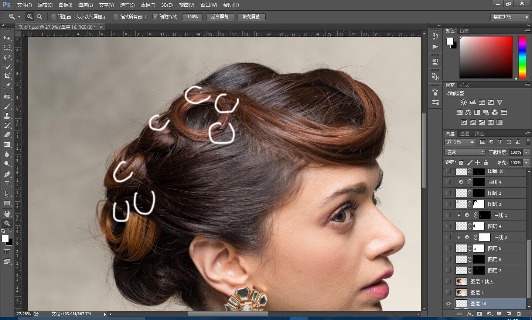Delete layer using the trash icon
532x320 pixels.
pos(519,314)
